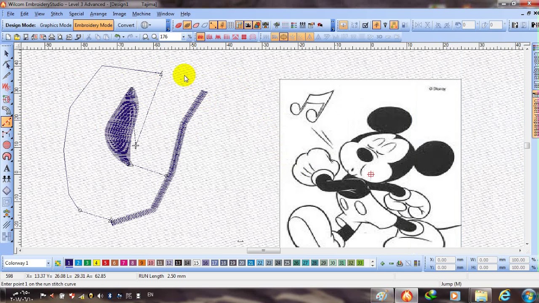This screenshot has height=303, width=539.
Task: Click the Zoom box magnifier icon
Action: point(146,37)
